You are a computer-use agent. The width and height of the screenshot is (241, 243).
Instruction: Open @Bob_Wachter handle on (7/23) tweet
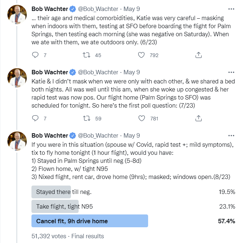point(98,72)
